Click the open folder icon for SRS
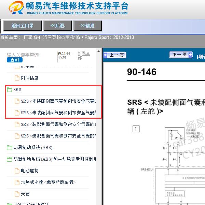 (10, 90)
